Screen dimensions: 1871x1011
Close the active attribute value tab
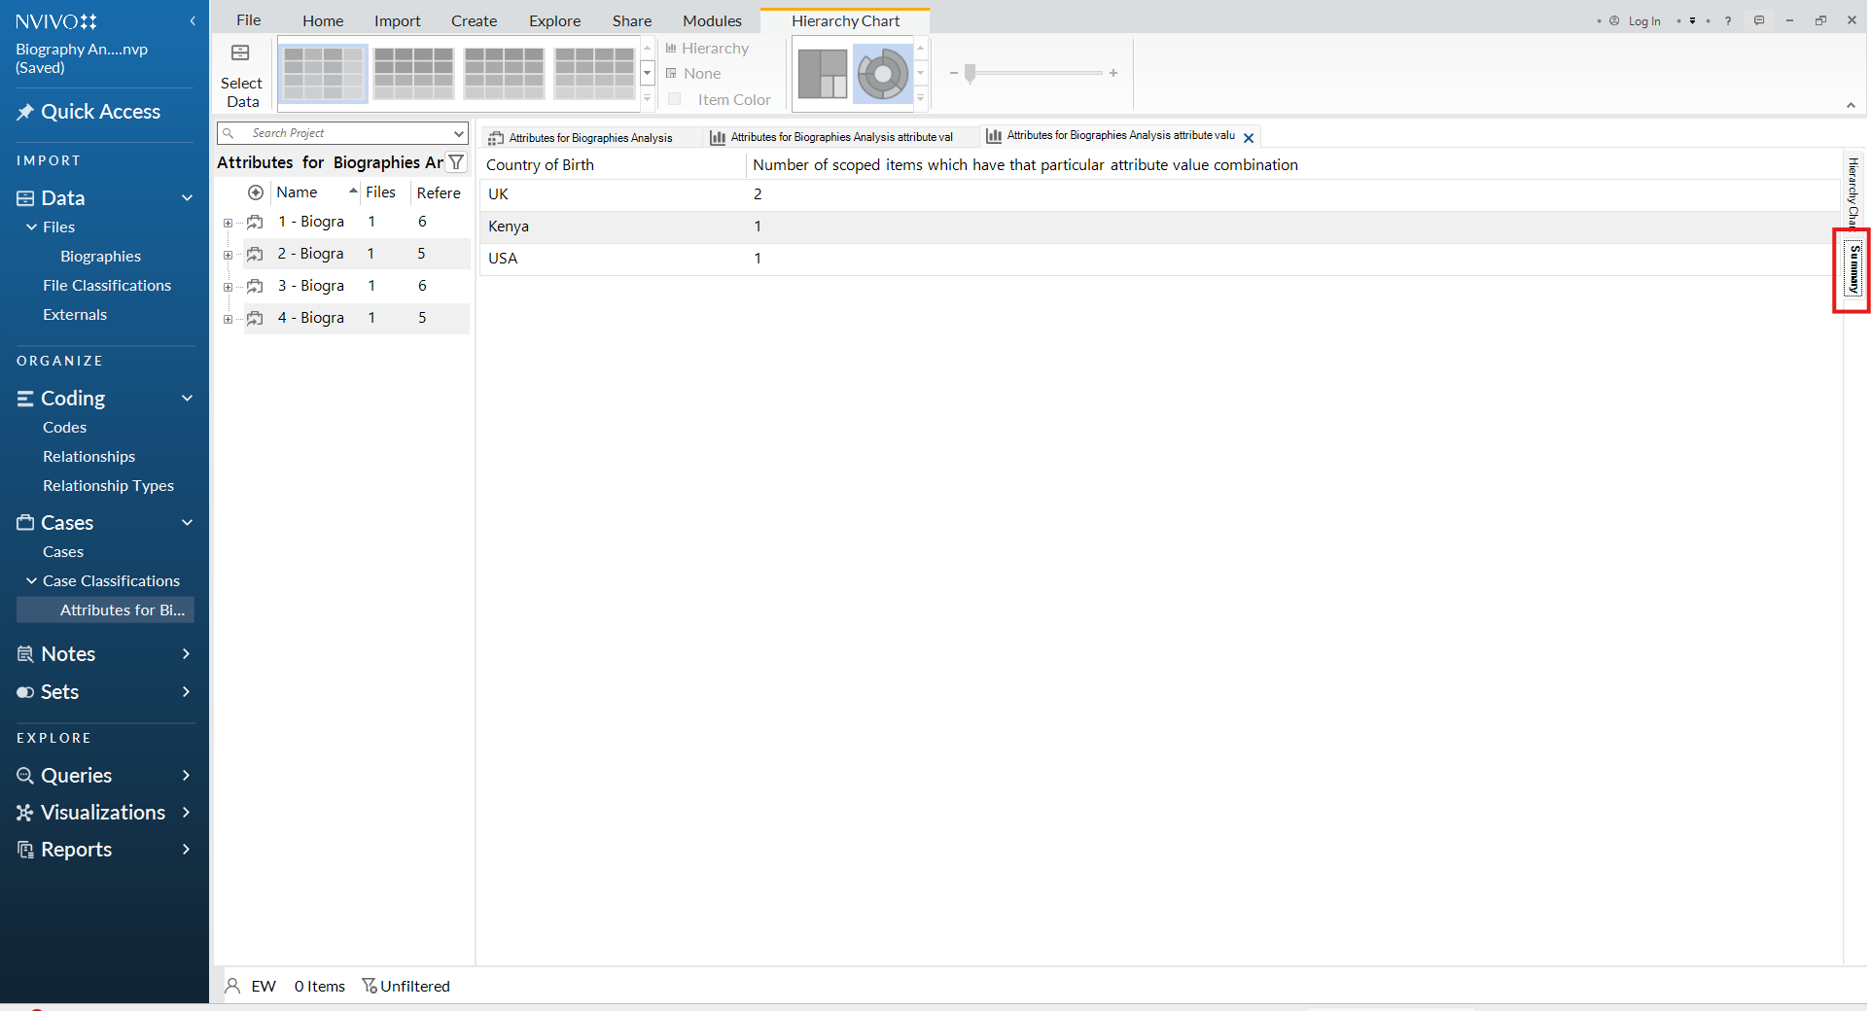pyautogui.click(x=1249, y=138)
